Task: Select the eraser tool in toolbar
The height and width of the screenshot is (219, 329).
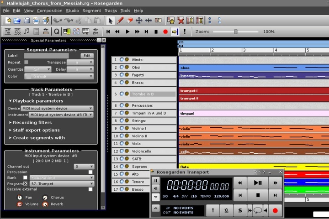Action: point(129,21)
